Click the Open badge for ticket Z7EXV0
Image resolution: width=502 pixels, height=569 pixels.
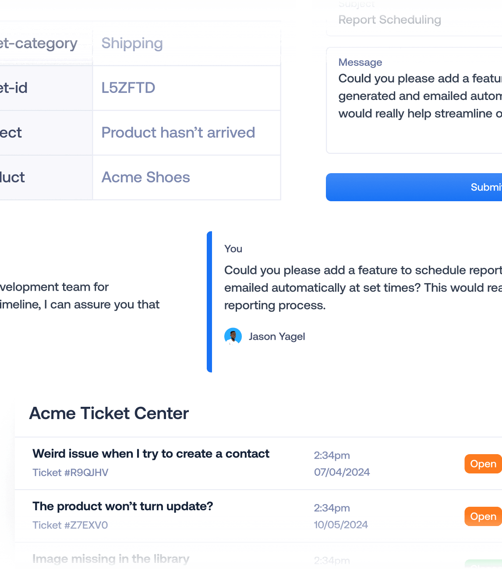point(483,516)
